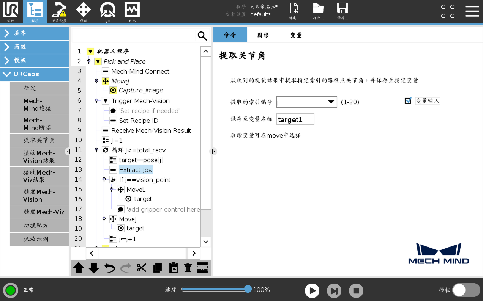Collapse the Pick and Place node
483x301 pixels.
click(98, 61)
